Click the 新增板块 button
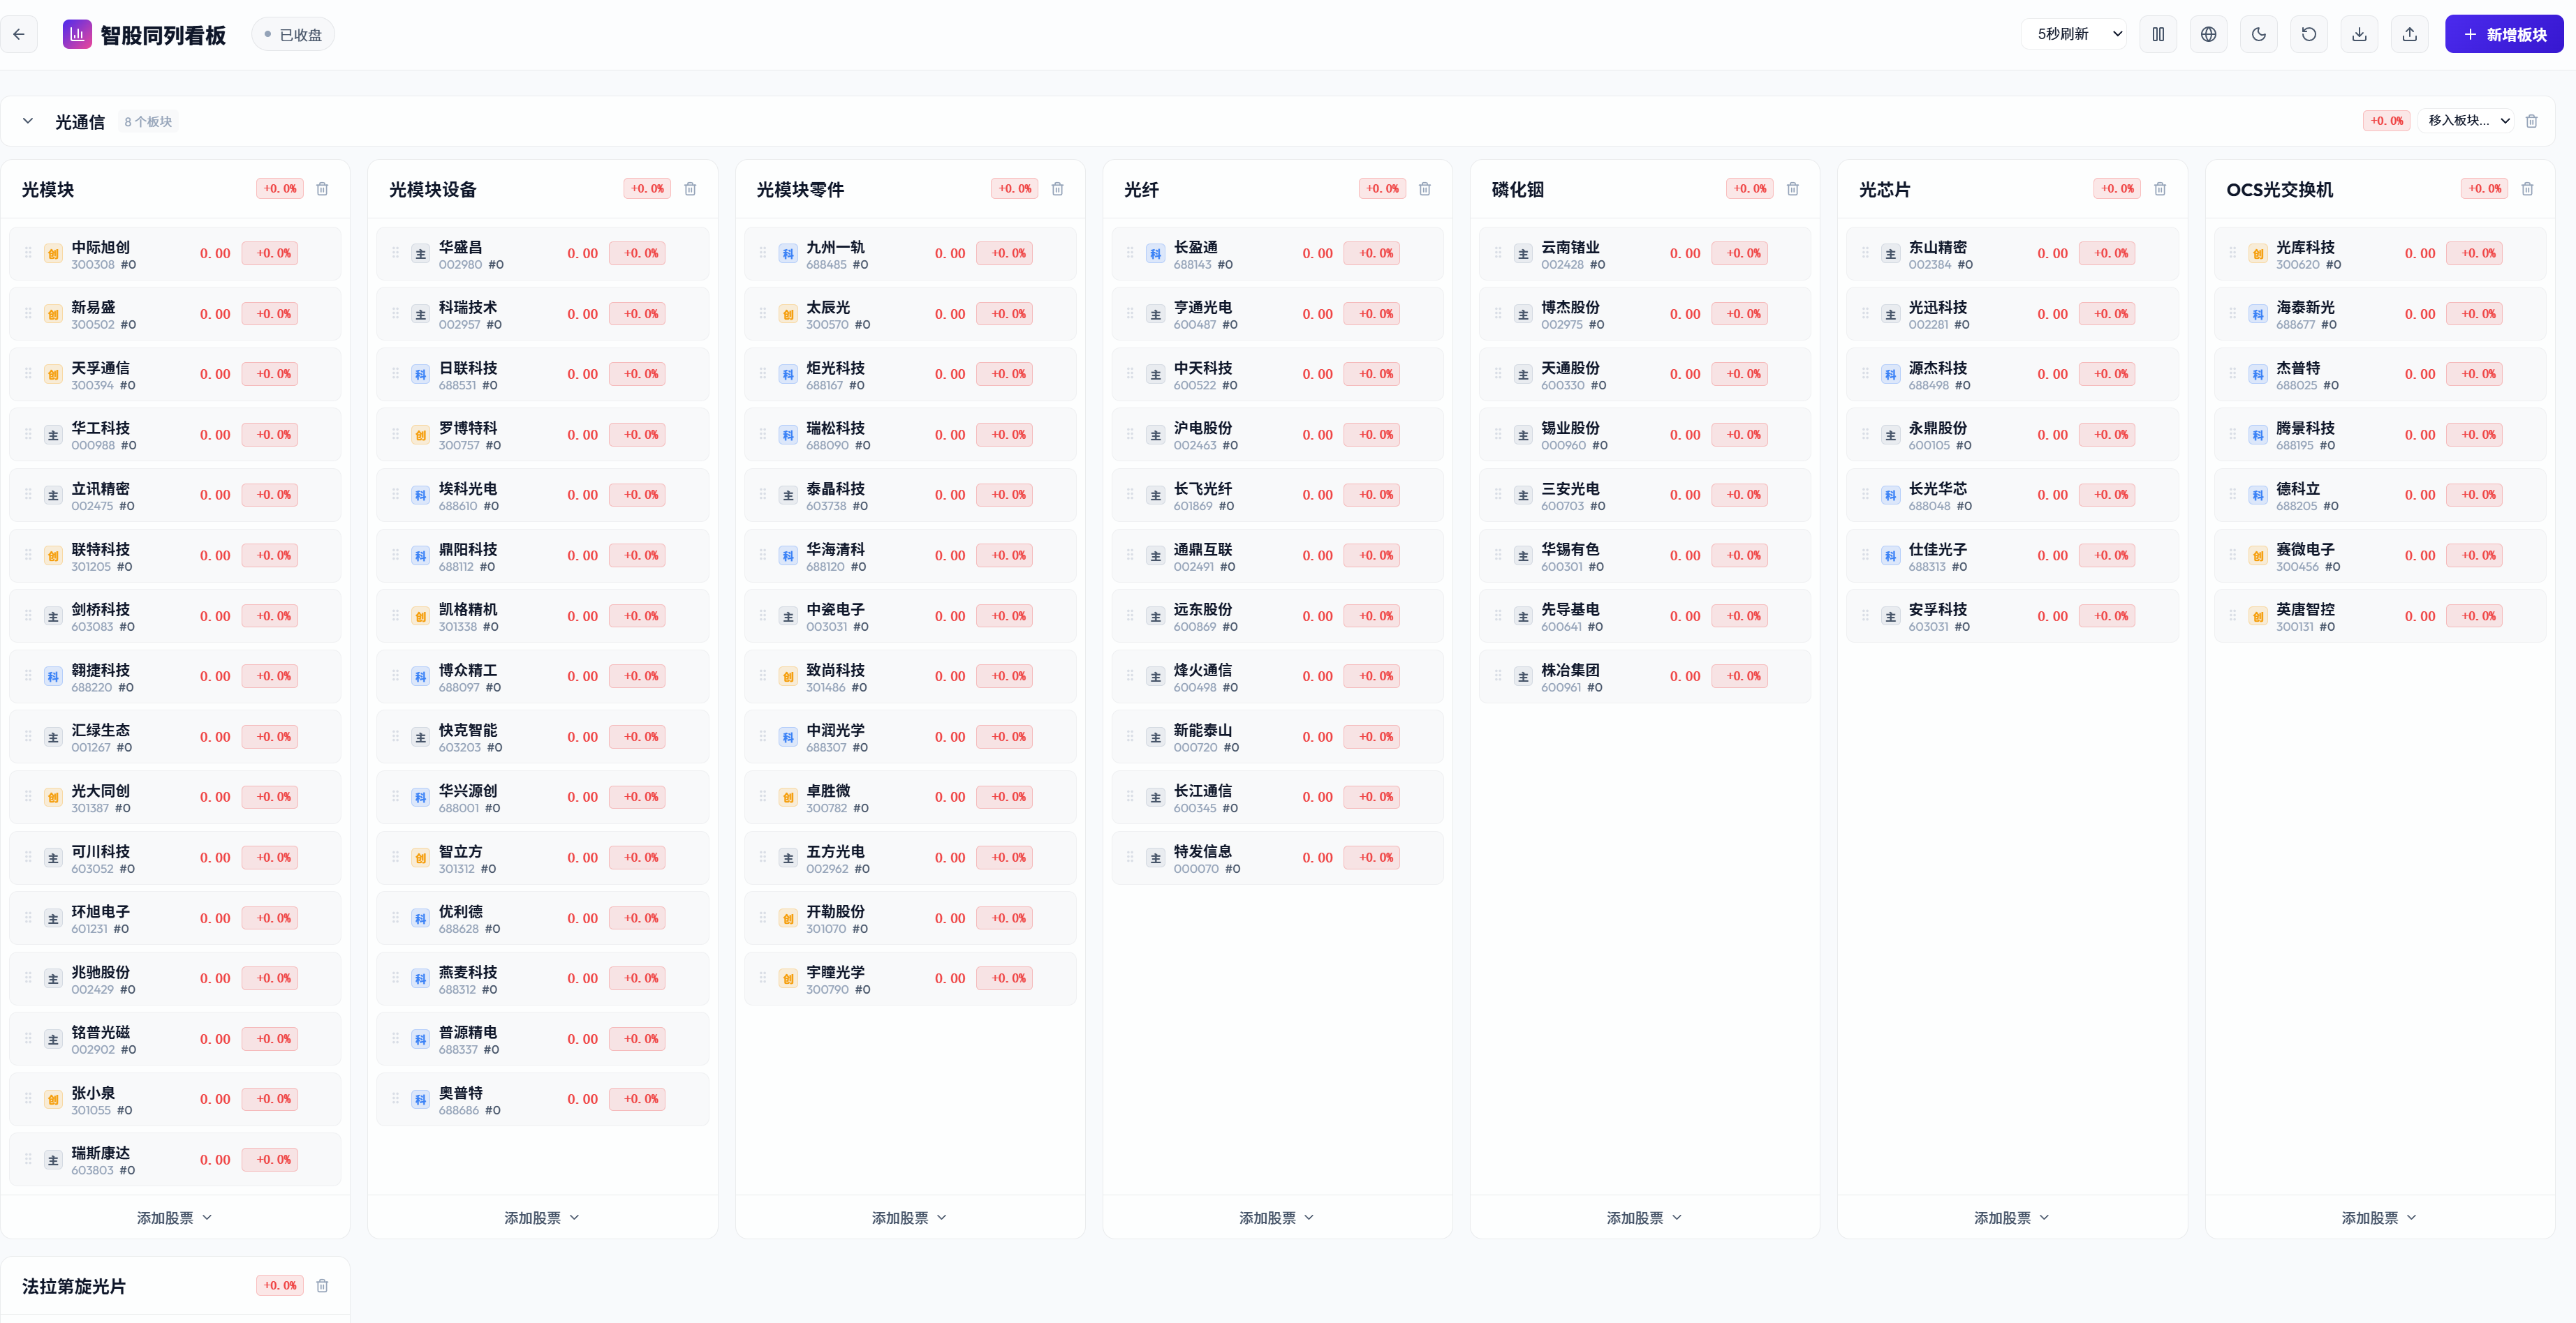The image size is (2576, 1323). 2504,34
